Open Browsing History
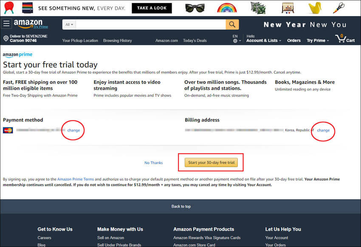 117,40
